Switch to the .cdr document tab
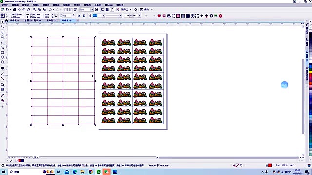Image resolution: width=312 pixels, height=175 pixels. pos(33,20)
